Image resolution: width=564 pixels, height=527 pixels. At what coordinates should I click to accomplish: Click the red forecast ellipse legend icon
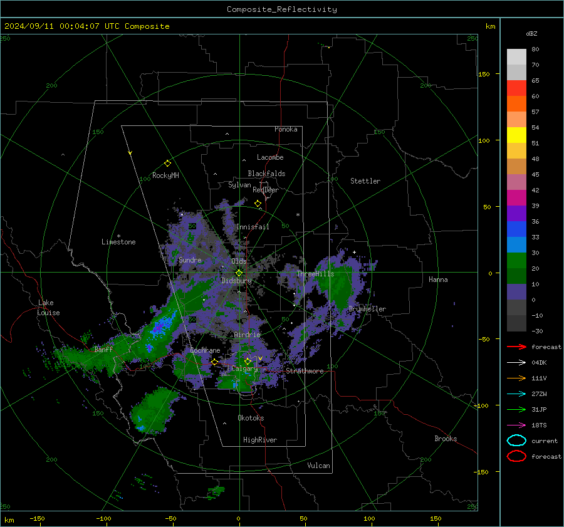[x=516, y=456]
